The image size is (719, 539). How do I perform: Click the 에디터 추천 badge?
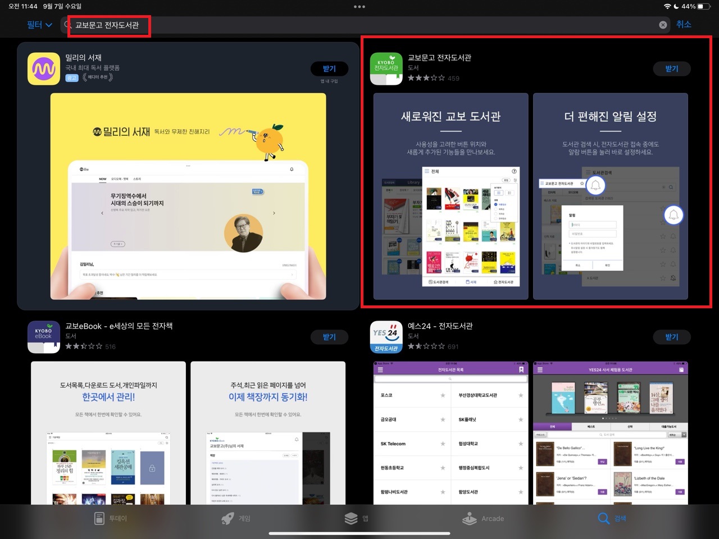(98, 77)
